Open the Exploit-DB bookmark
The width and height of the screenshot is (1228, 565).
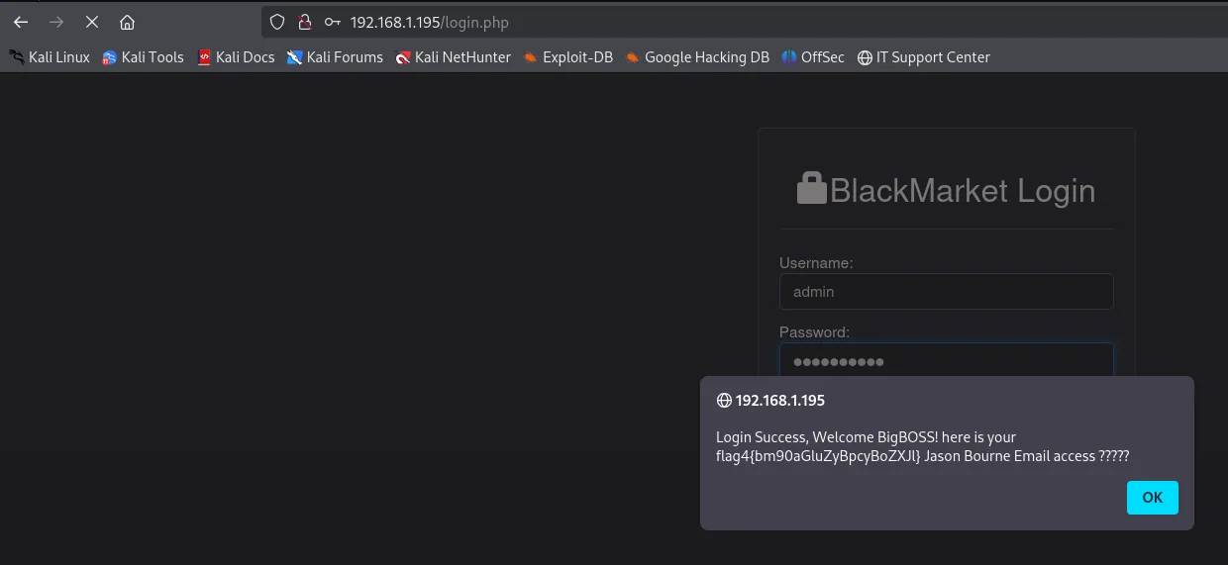(568, 57)
